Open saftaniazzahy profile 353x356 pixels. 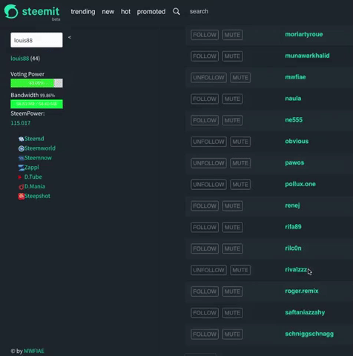coord(305,312)
